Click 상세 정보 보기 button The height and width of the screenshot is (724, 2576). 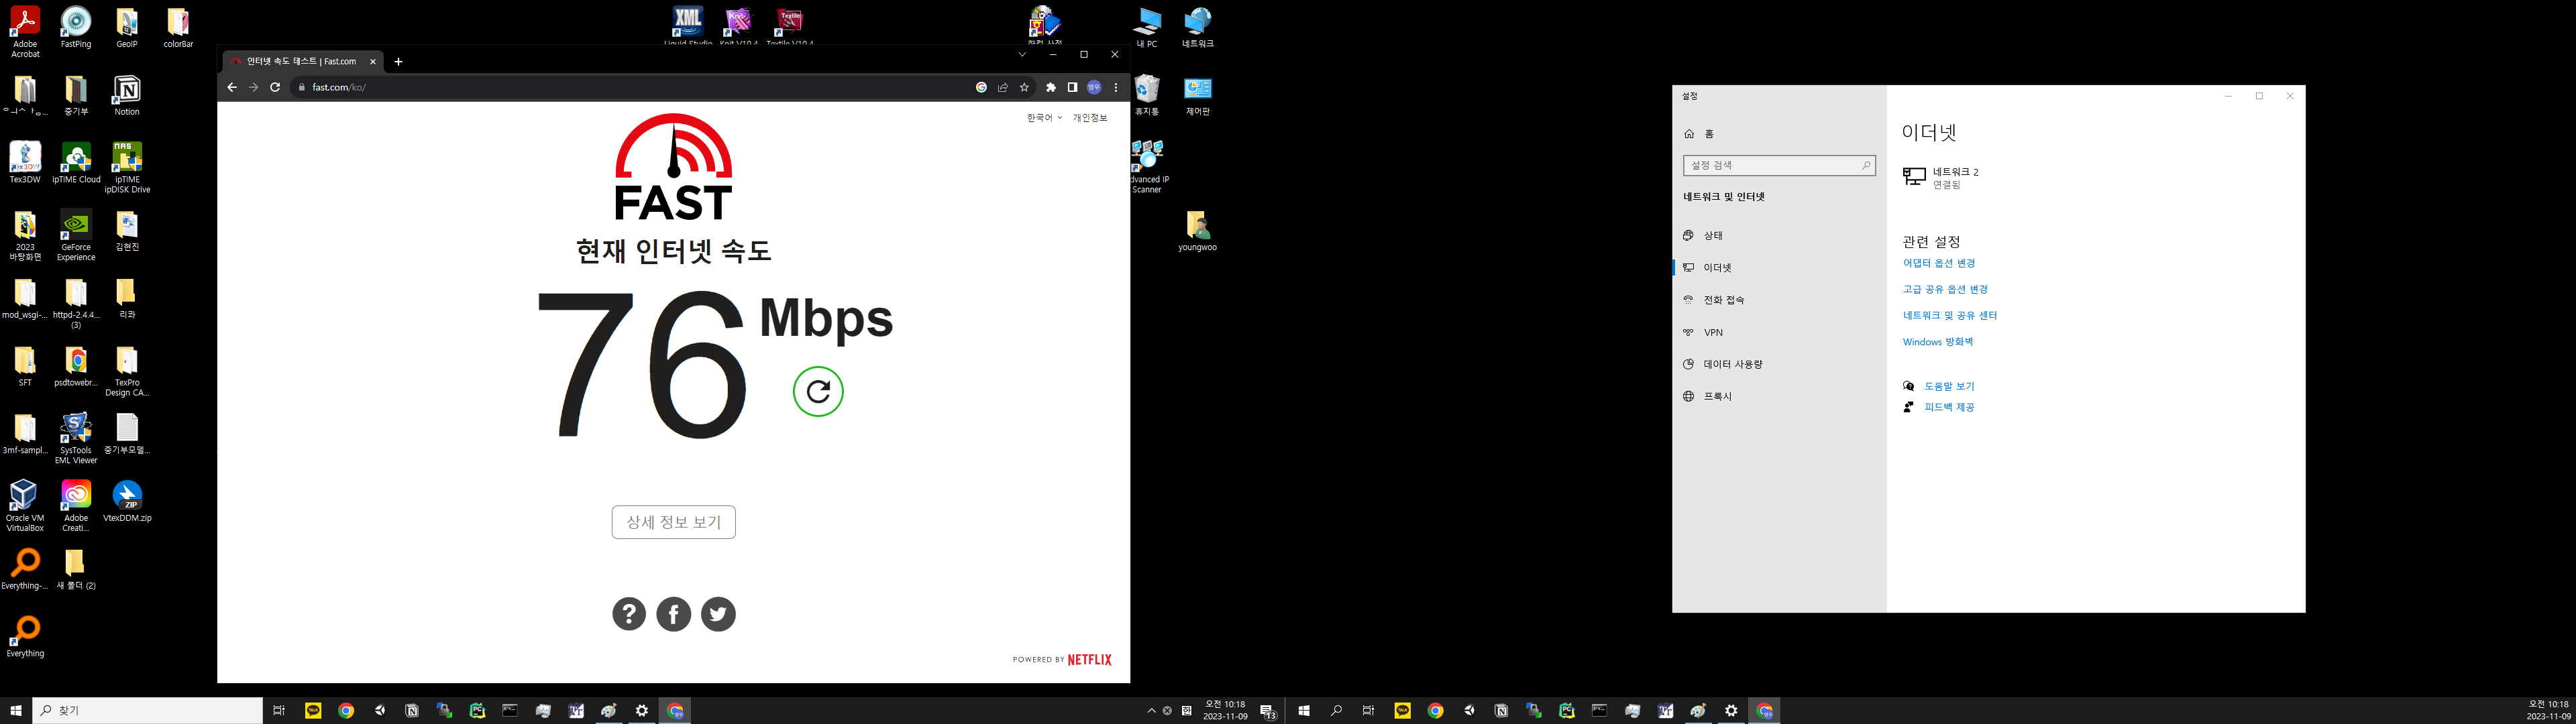[x=673, y=522]
